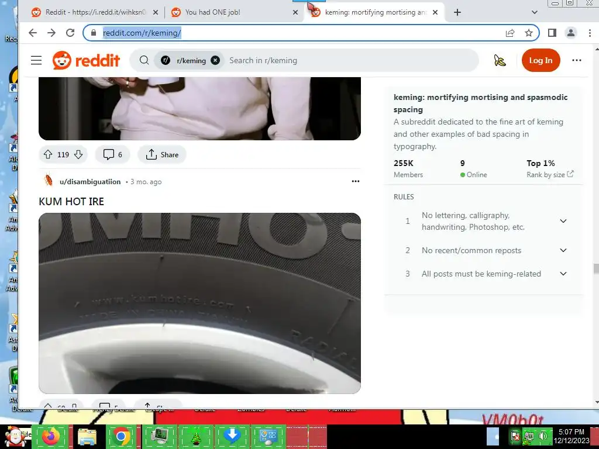Open the network tray icon
599x449 pixels.
[529, 436]
